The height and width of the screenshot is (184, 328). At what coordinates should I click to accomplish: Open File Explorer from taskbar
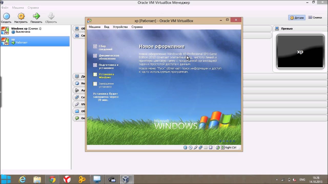coord(37,179)
